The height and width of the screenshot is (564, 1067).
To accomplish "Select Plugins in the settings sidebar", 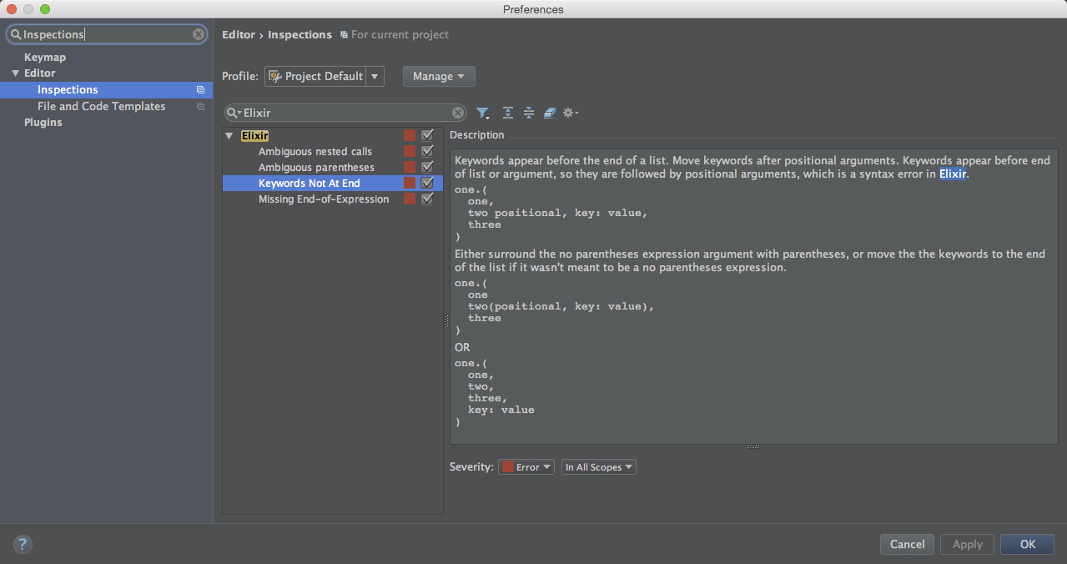I will (x=43, y=123).
